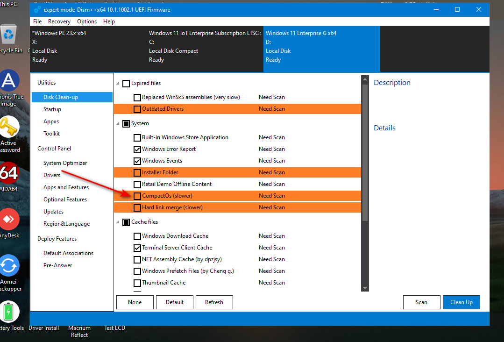Toggle the Cache files group checkbox
This screenshot has height=342, width=504.
(x=126, y=222)
